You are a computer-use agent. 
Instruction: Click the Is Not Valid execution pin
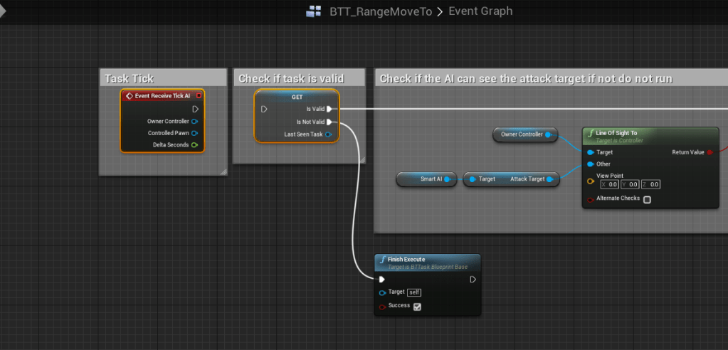329,122
